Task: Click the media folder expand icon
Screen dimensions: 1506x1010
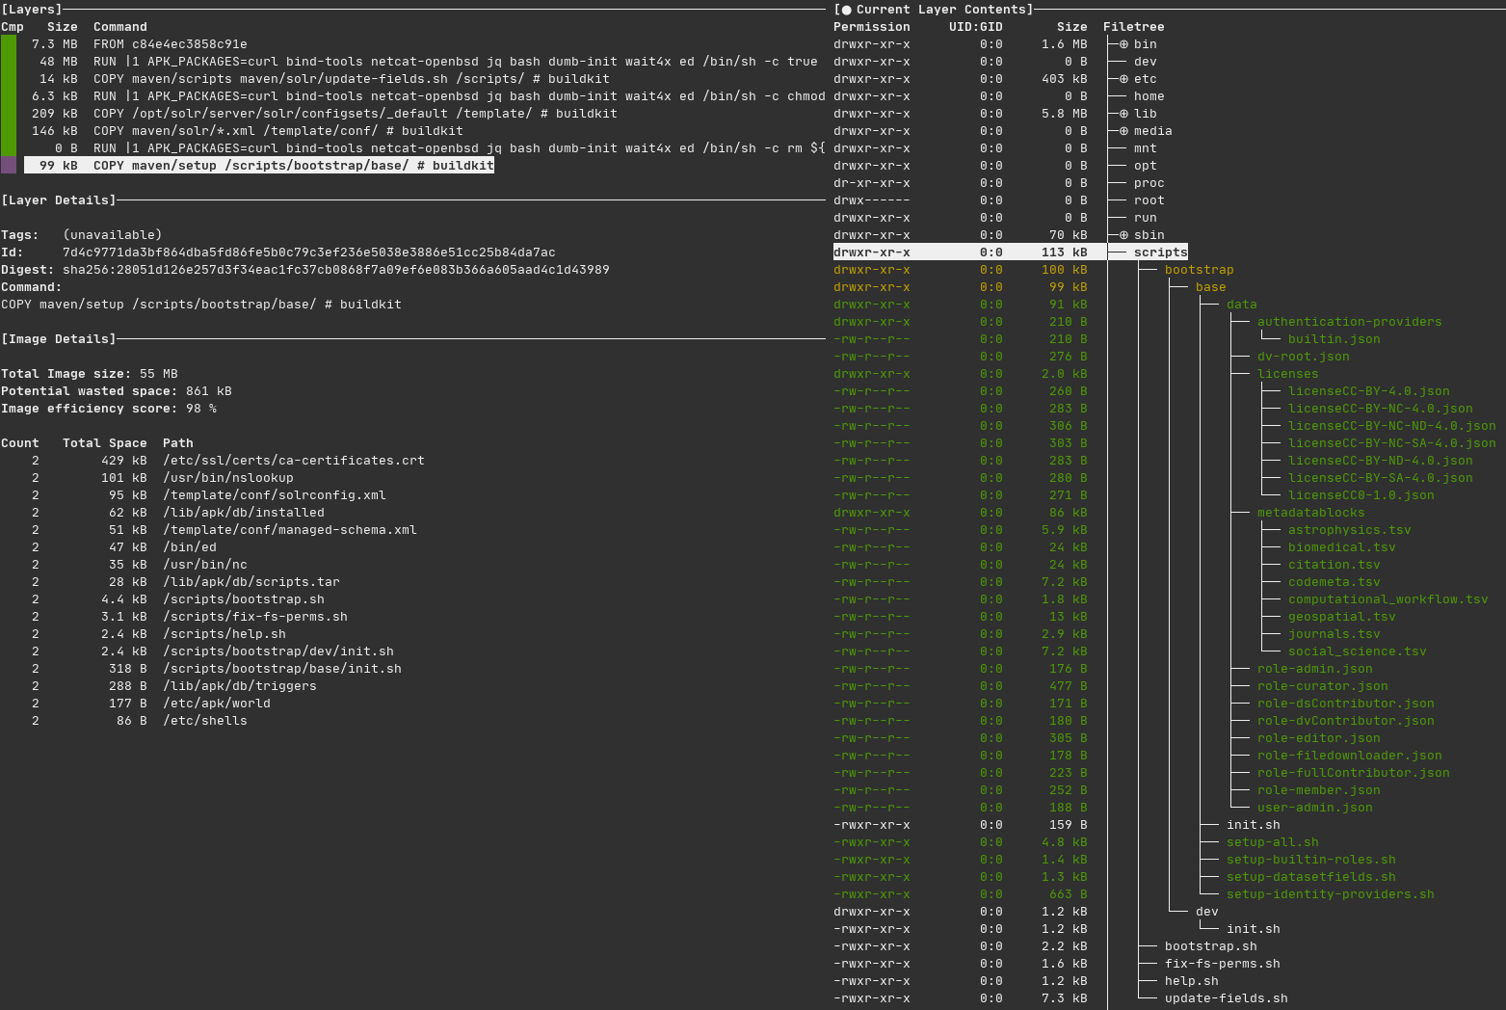Action: [x=1123, y=131]
